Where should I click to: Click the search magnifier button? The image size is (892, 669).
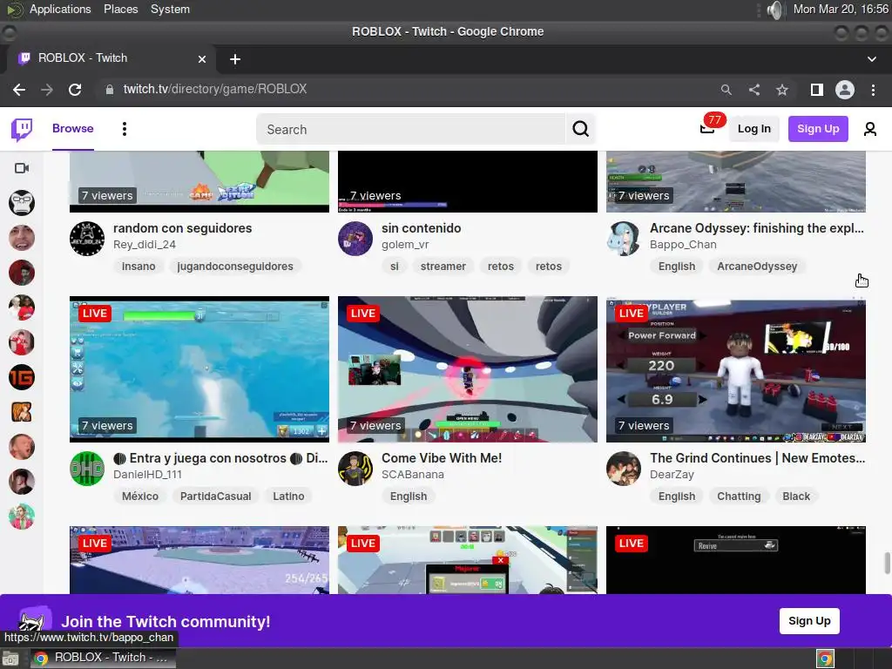[580, 129]
